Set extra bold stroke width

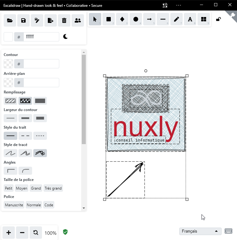pos(40,118)
